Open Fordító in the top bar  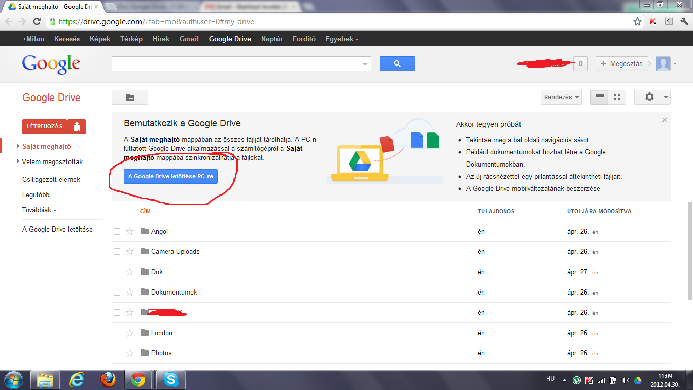coord(304,39)
